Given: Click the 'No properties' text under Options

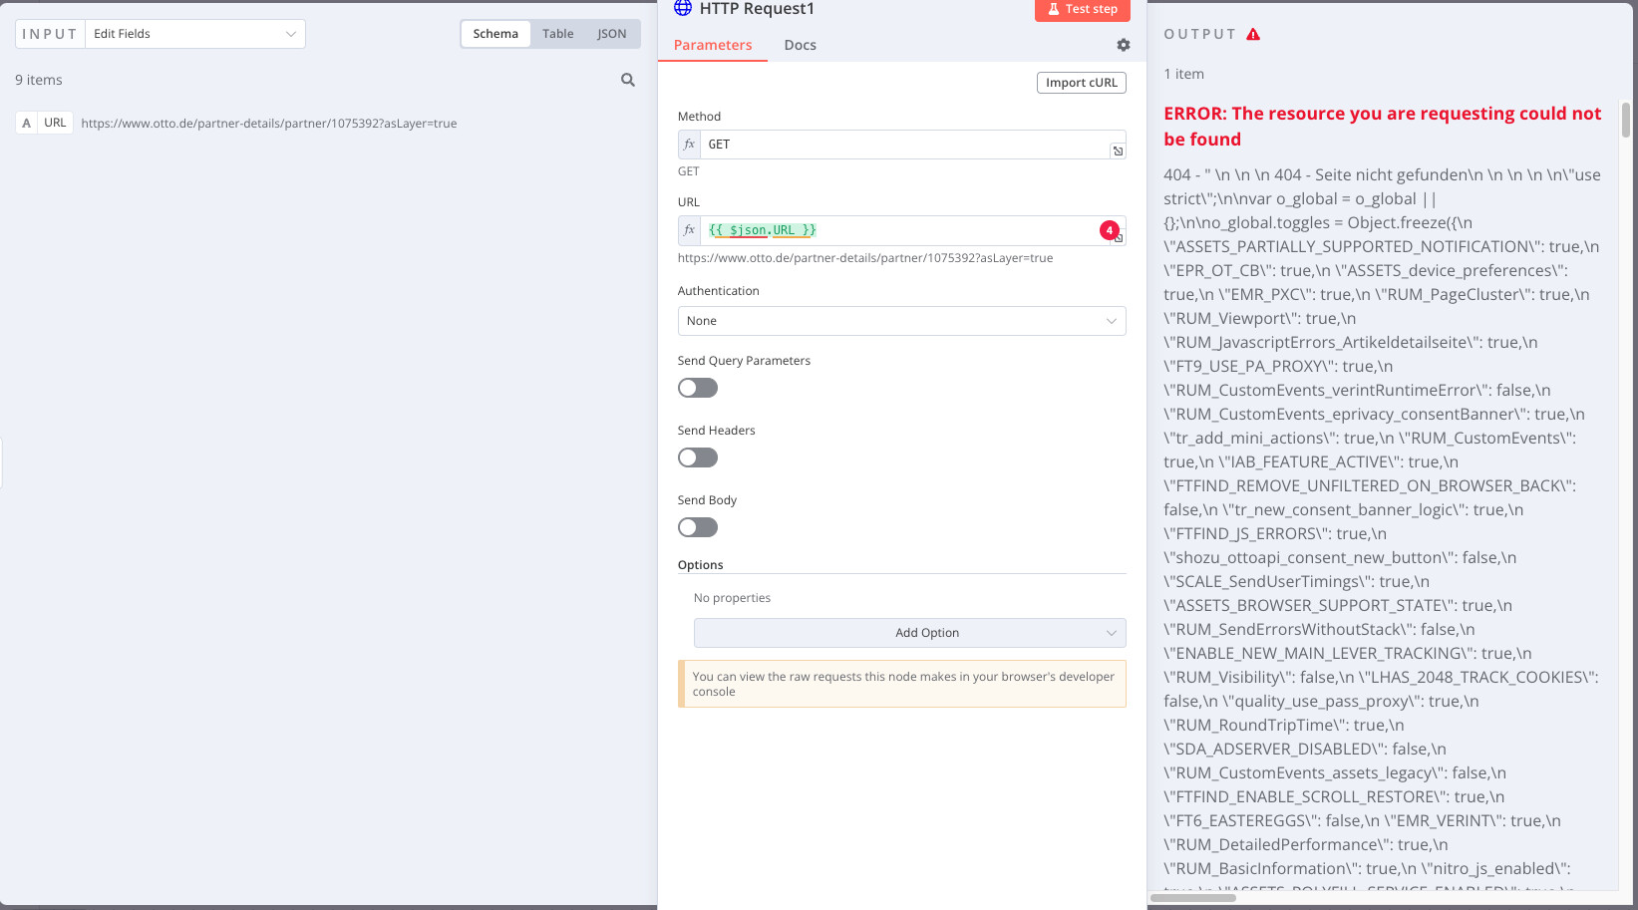Looking at the screenshot, I should [x=733, y=598].
